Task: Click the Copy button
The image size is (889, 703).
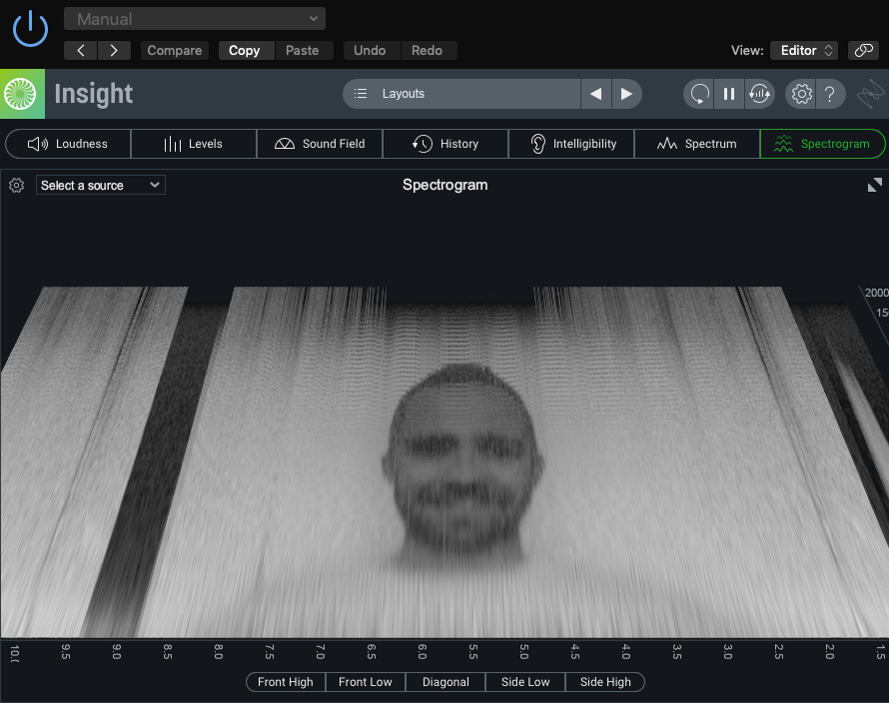Action: click(244, 50)
